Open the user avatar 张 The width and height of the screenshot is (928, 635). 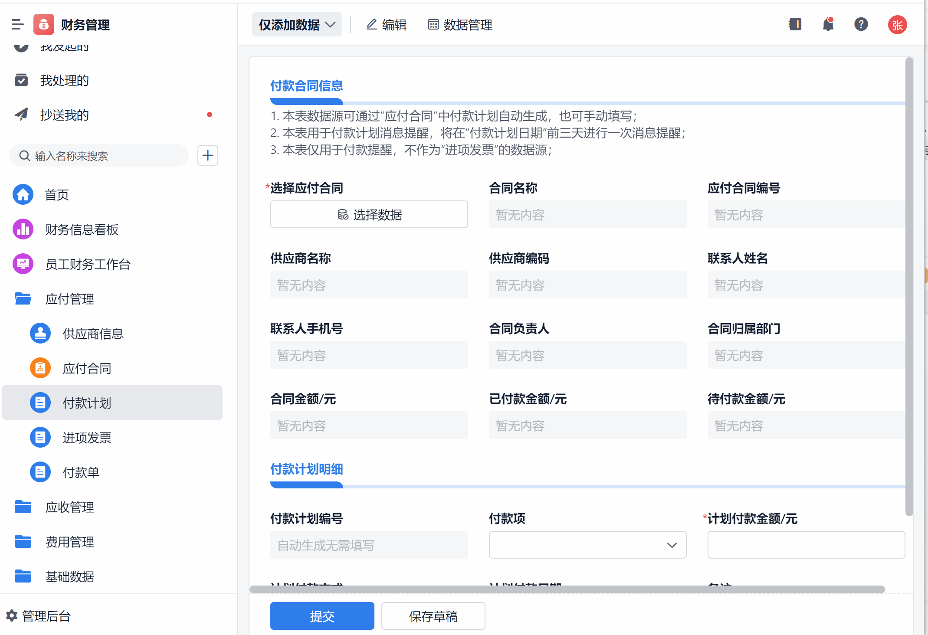[897, 25]
